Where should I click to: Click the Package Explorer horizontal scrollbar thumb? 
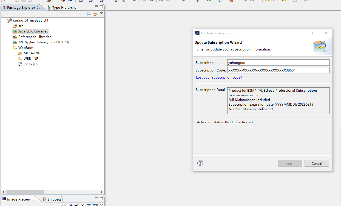(x=25, y=192)
